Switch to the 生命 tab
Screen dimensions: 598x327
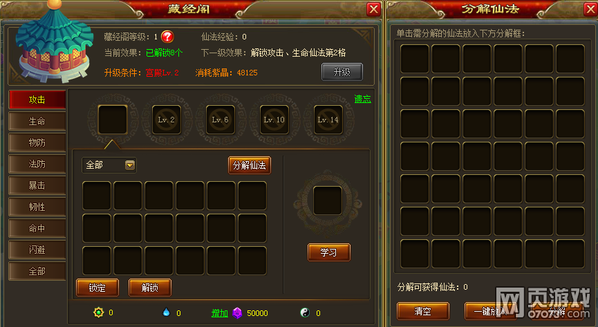coord(37,122)
